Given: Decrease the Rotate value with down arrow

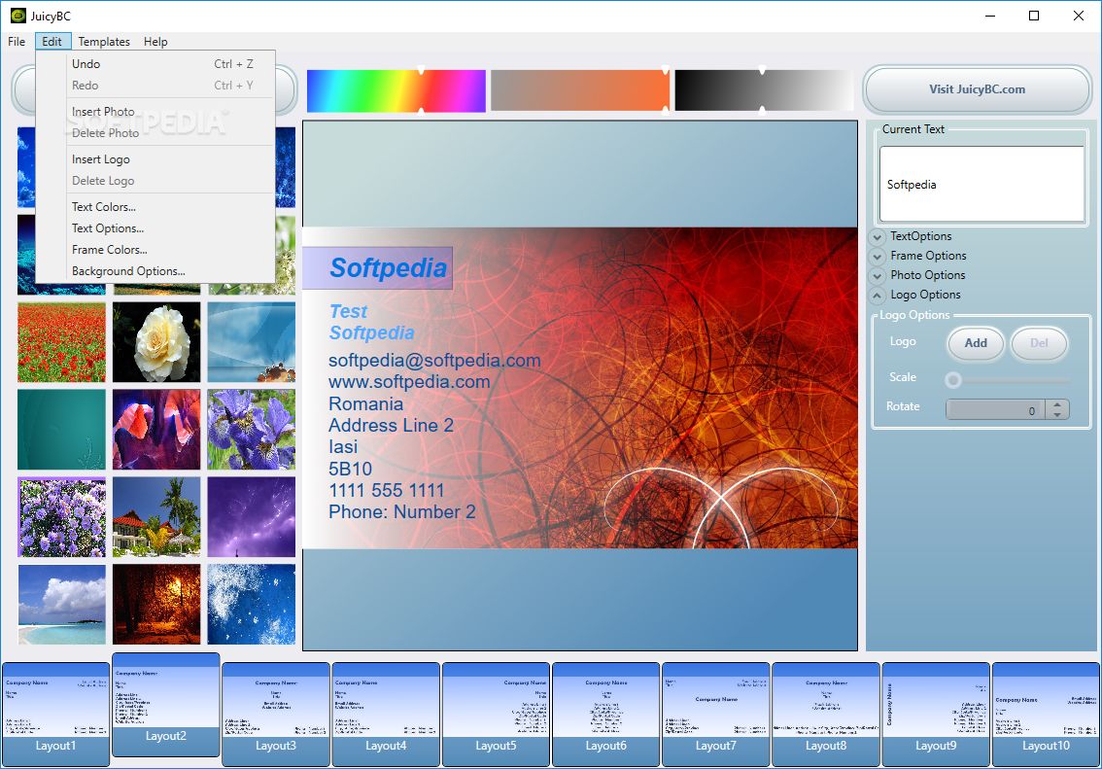Looking at the screenshot, I should [1057, 415].
